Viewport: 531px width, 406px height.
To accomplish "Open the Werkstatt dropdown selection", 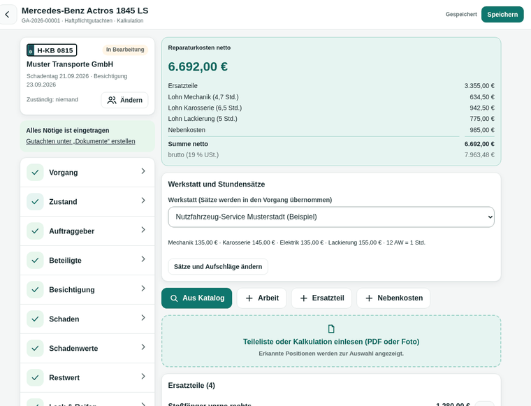I will 331,217.
